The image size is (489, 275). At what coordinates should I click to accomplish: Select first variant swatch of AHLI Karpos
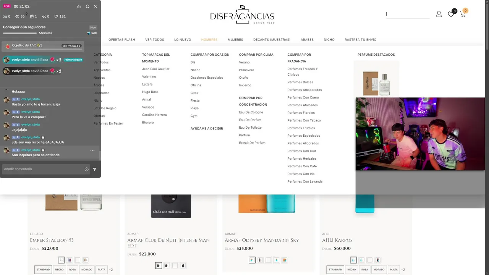point(353,260)
